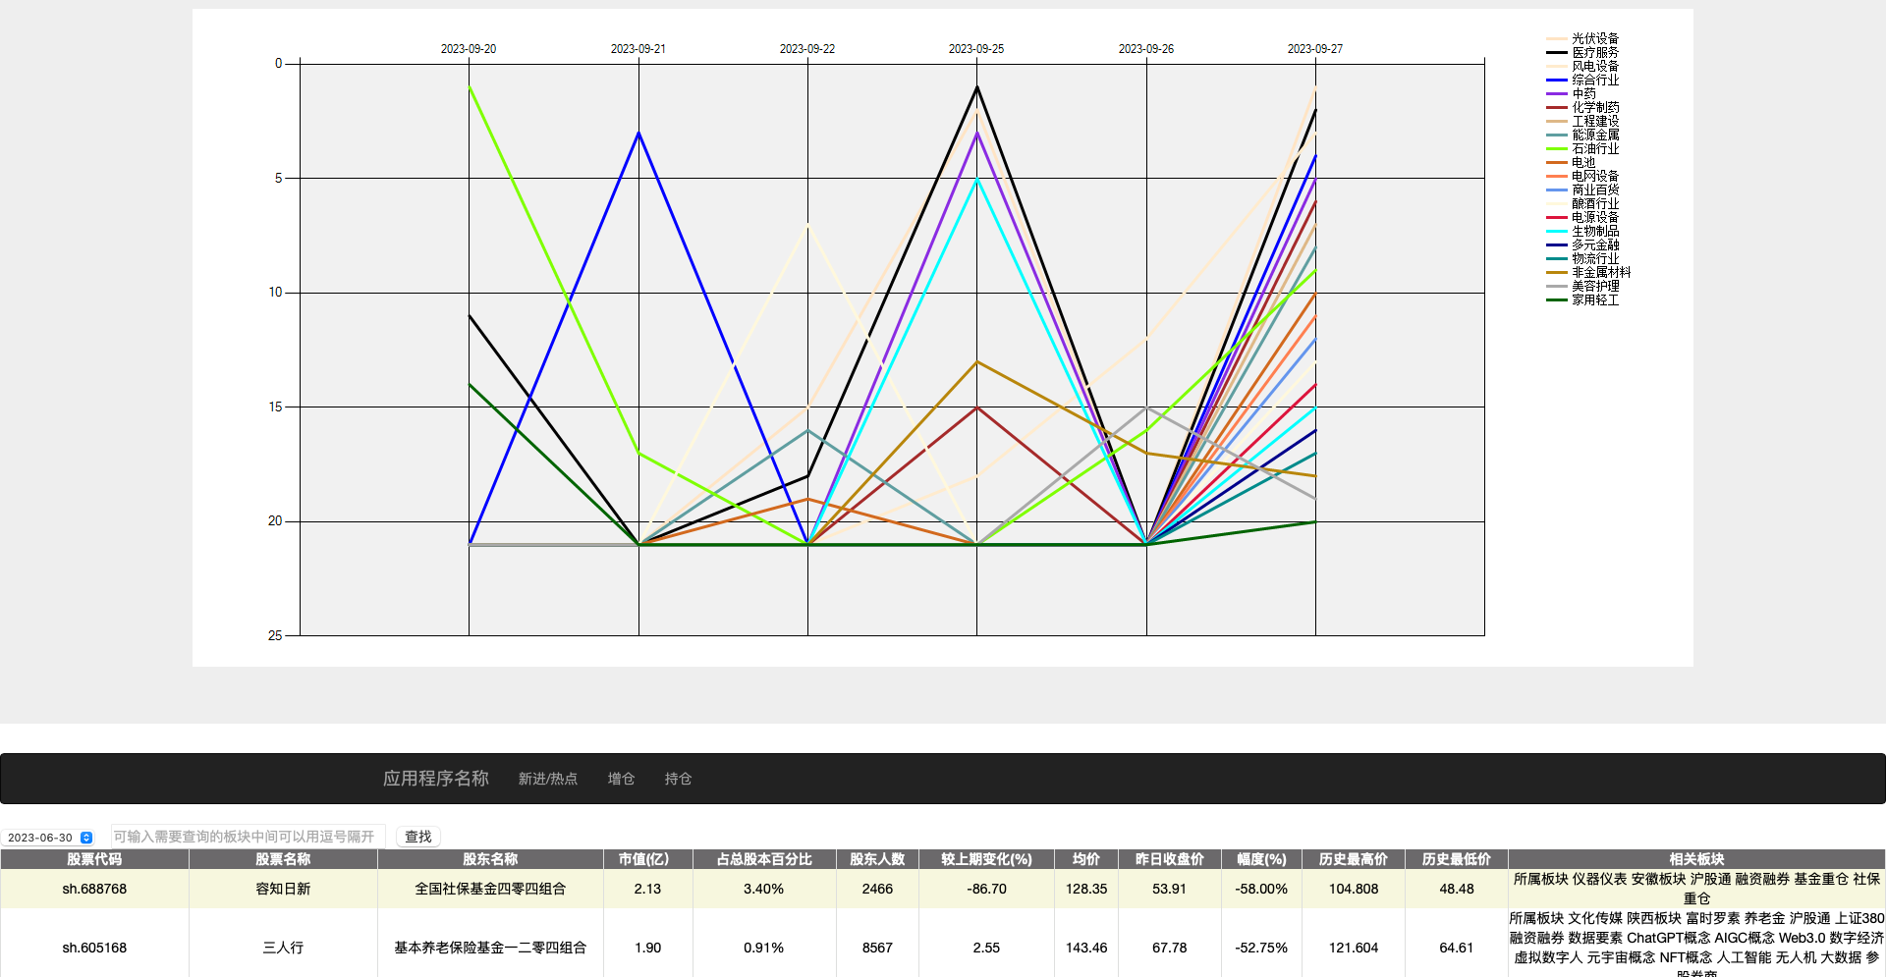Switch to the 新进/热点 nav item
This screenshot has width=1886, height=977.
coord(548,779)
